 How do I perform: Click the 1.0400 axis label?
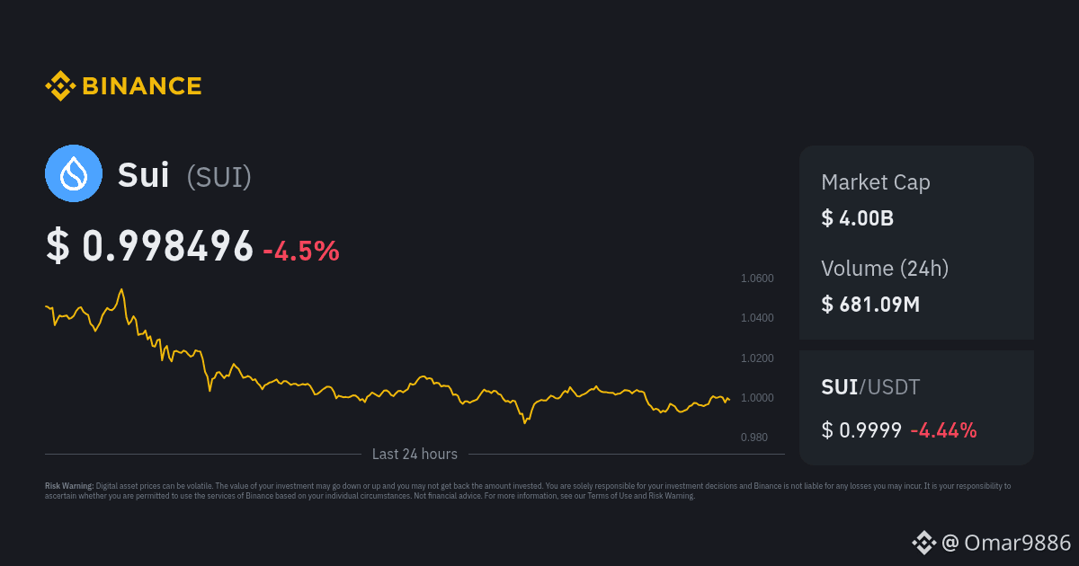point(757,318)
